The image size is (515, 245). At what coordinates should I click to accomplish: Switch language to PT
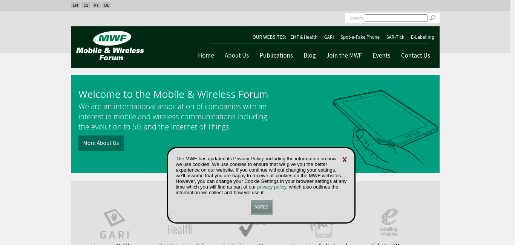tap(96, 5)
